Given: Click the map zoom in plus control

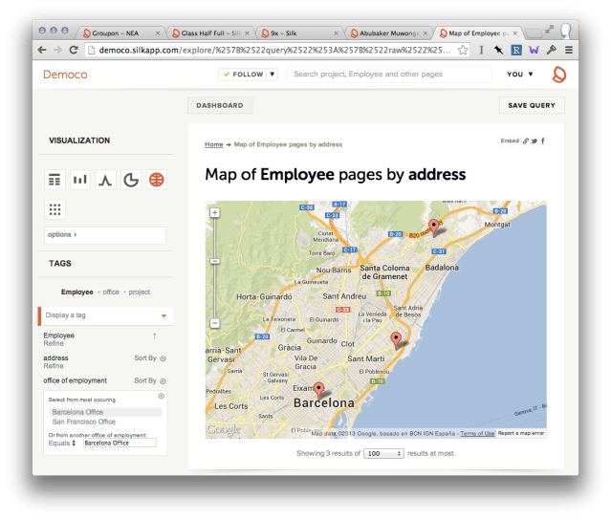Looking at the screenshot, I should pos(215,212).
